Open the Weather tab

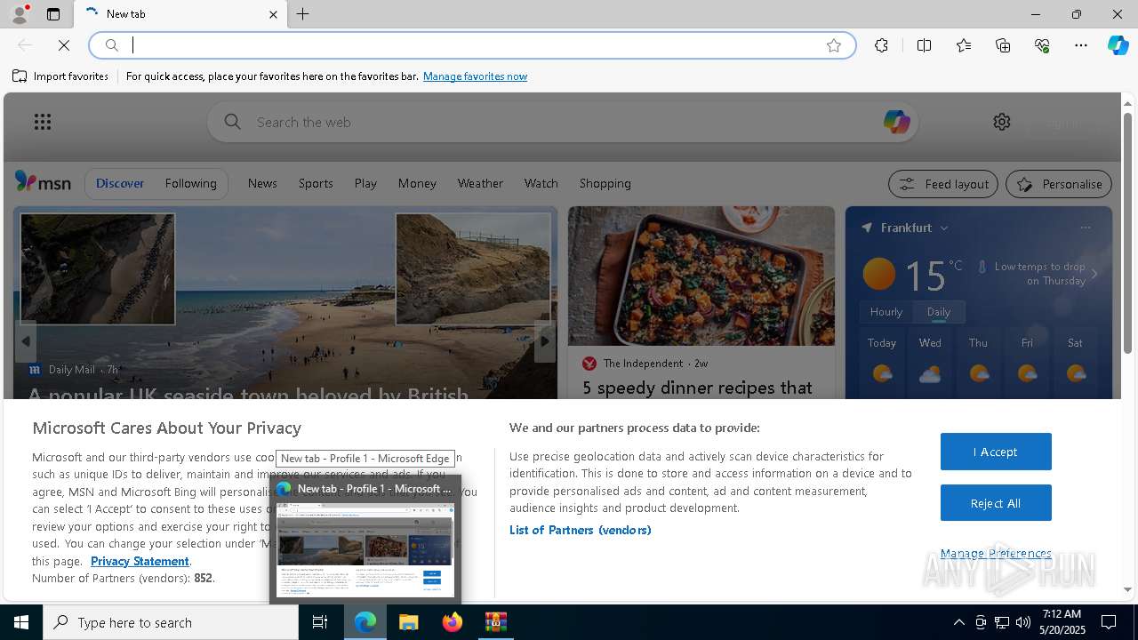tap(480, 183)
